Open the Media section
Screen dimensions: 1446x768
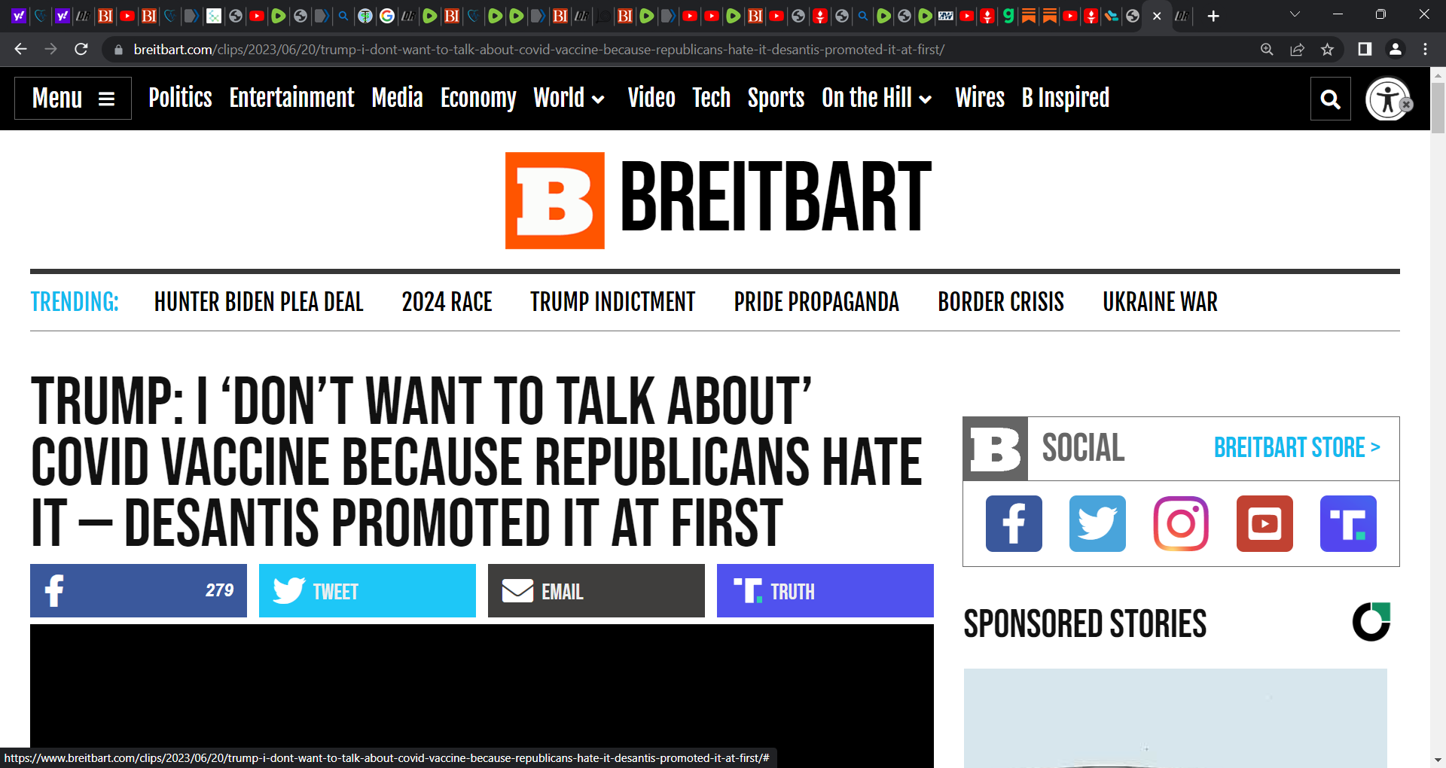coord(397,98)
